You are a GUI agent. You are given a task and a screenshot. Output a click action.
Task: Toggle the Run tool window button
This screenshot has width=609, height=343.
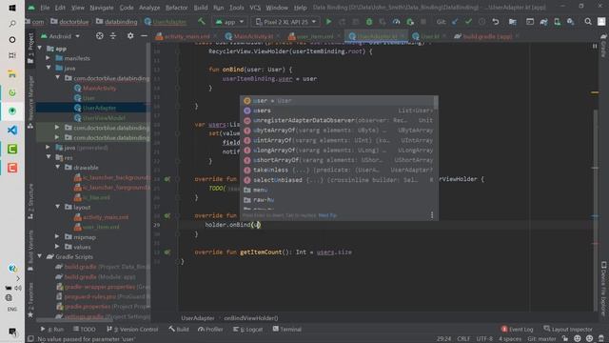pyautogui.click(x=51, y=329)
